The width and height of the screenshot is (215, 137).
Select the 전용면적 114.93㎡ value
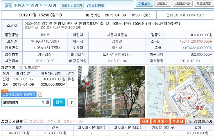click(45, 48)
